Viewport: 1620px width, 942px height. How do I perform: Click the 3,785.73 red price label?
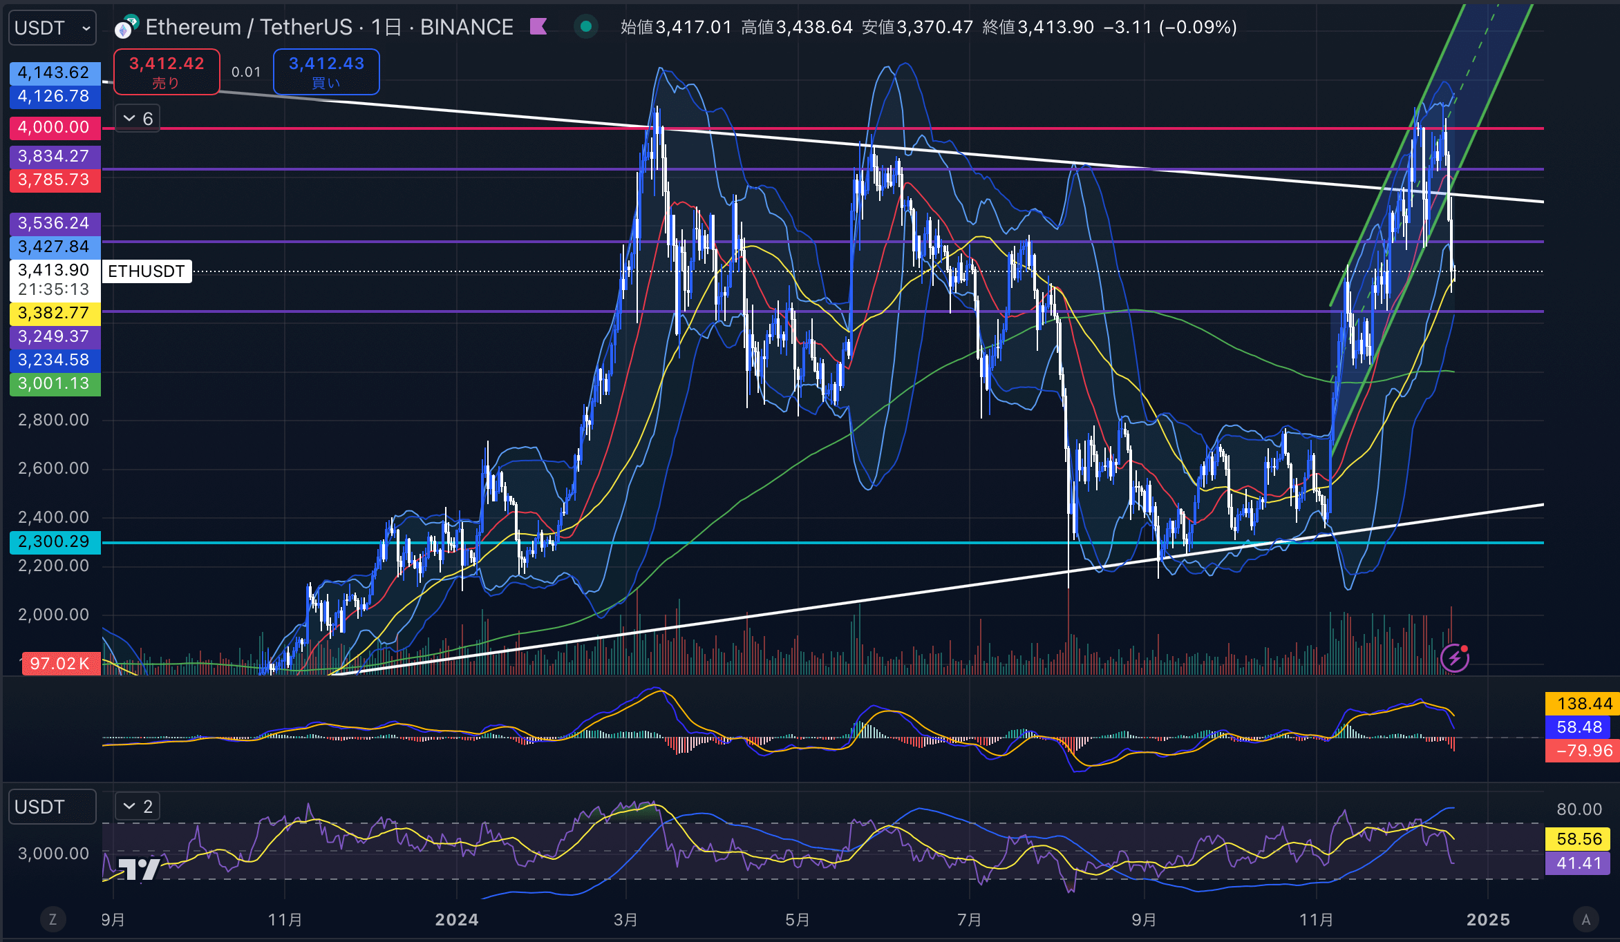[x=55, y=180]
